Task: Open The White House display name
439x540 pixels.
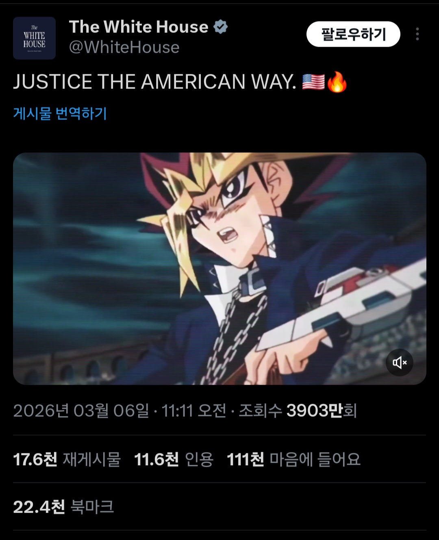Action: [x=139, y=27]
